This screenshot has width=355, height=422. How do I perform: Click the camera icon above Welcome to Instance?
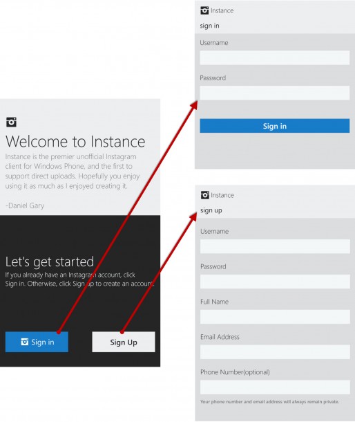pos(11,122)
